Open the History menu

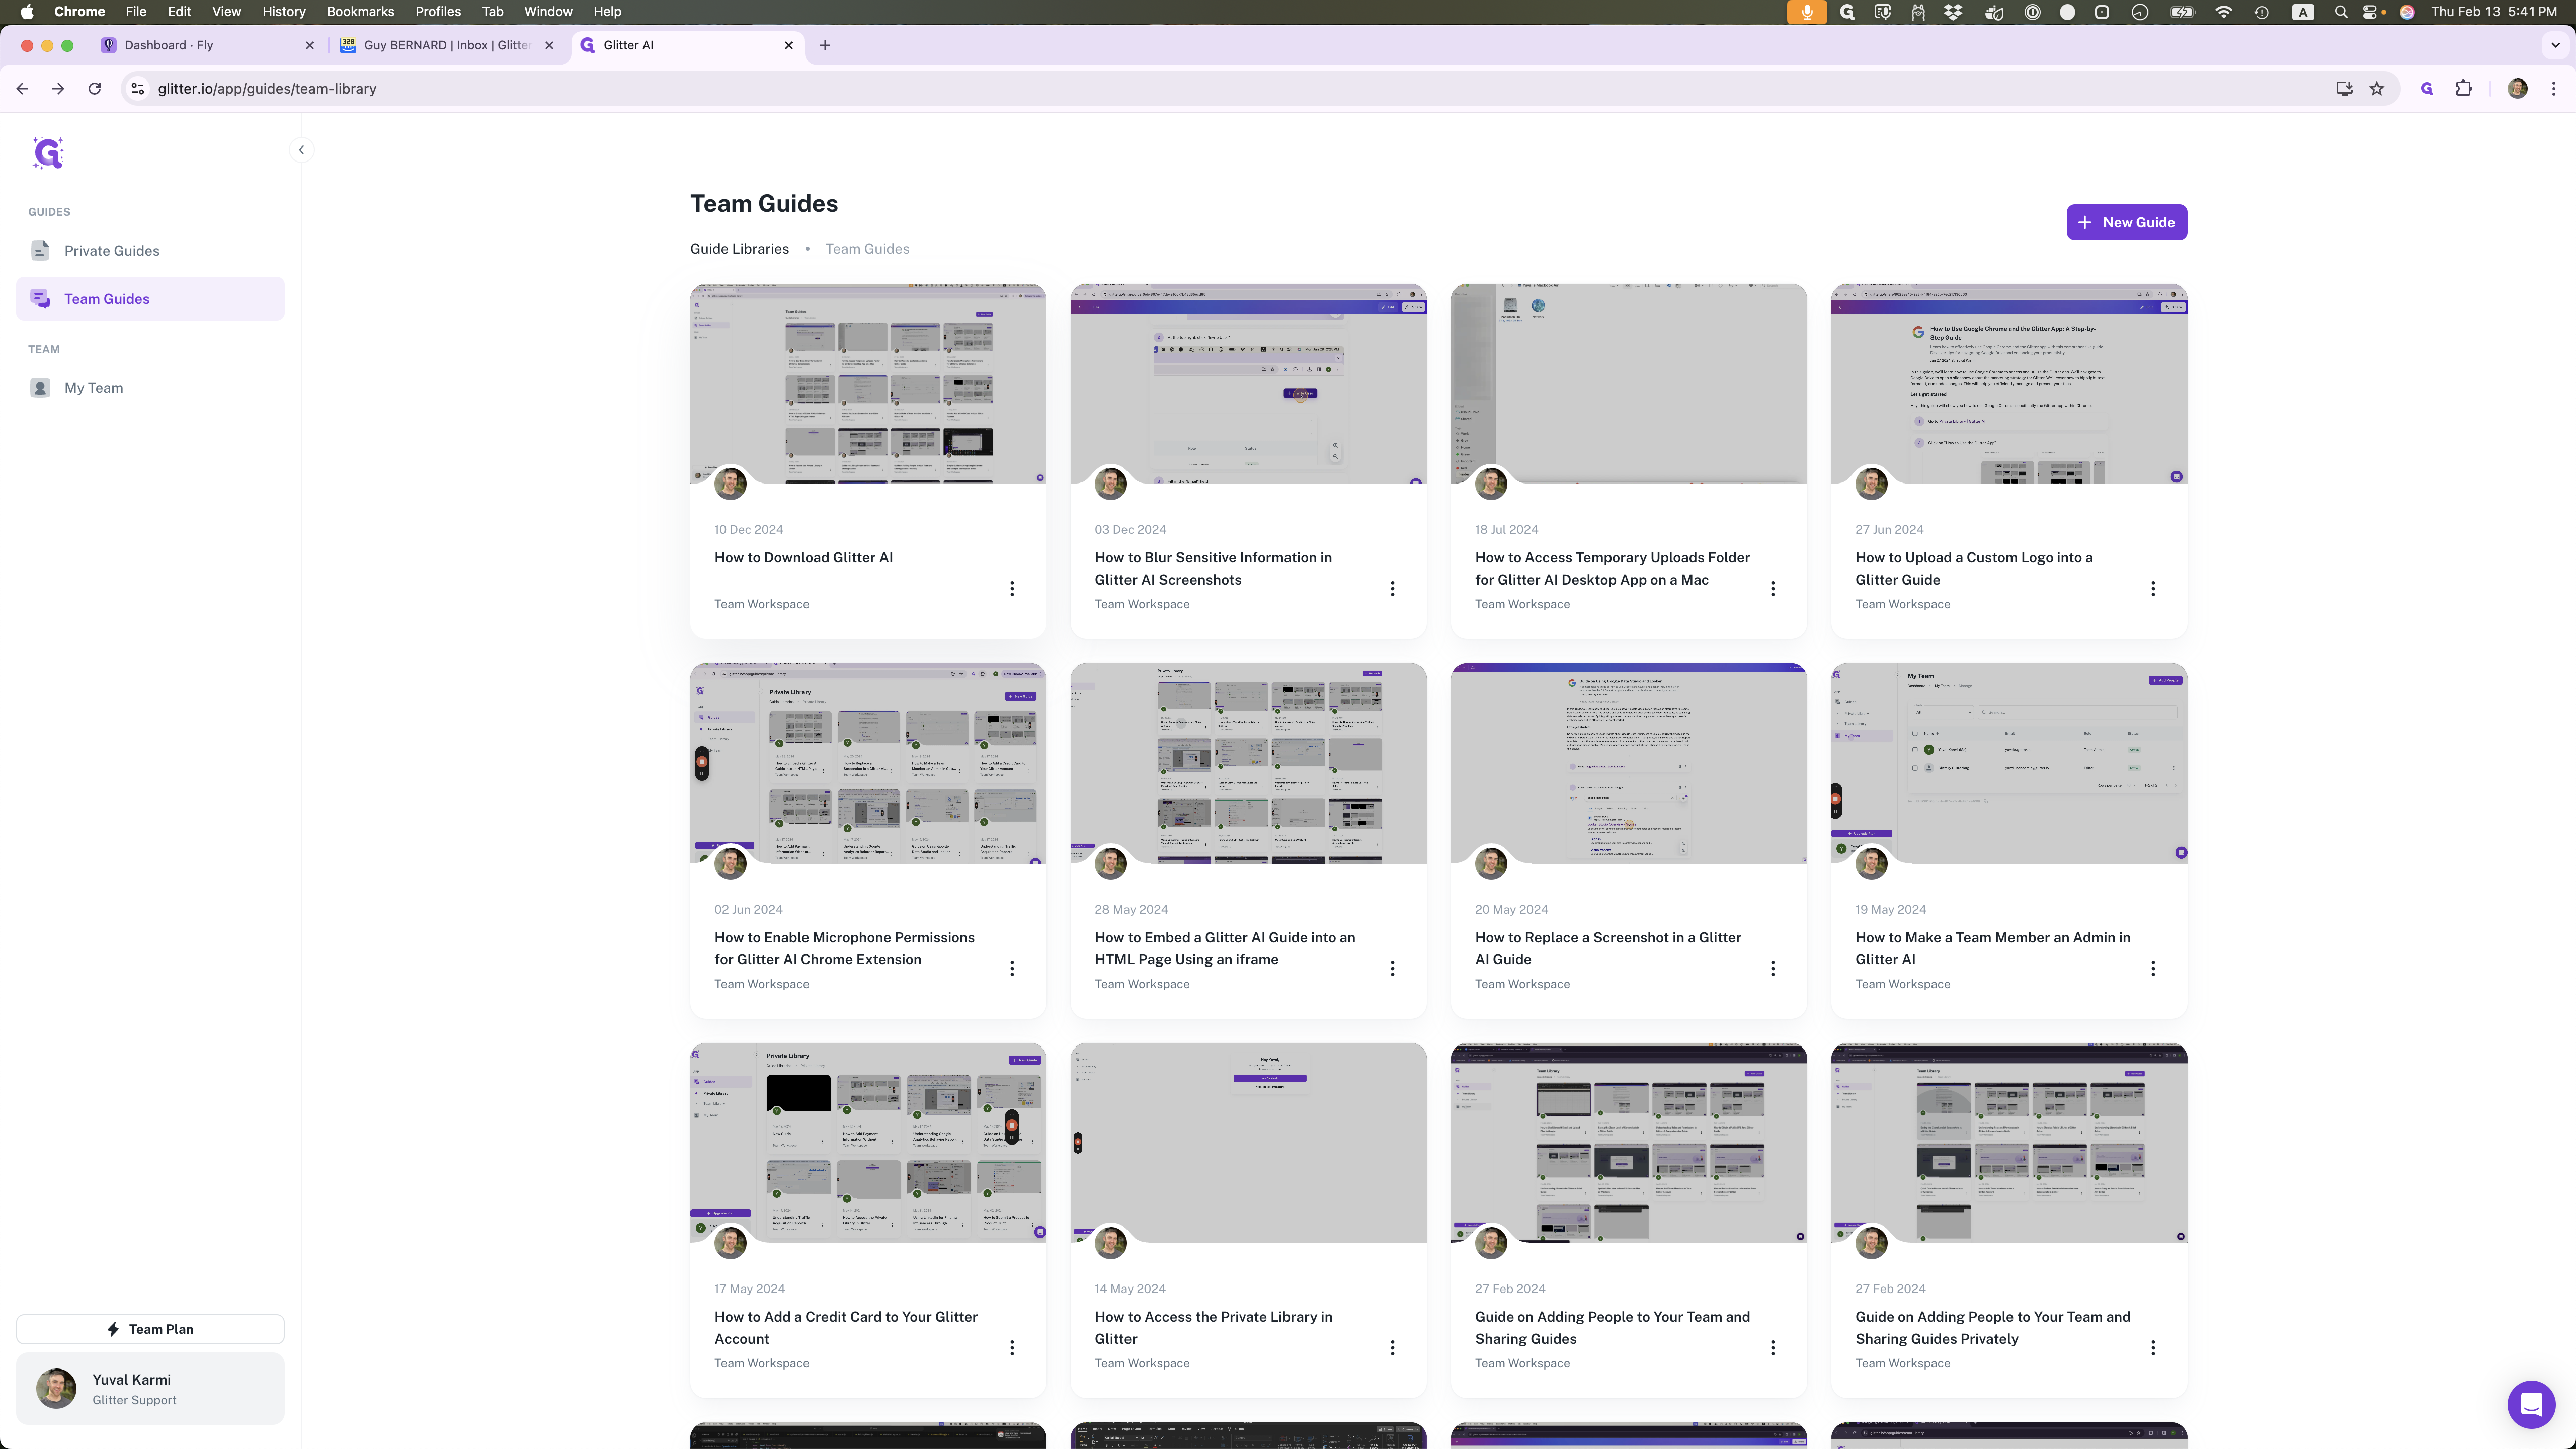pos(283,12)
